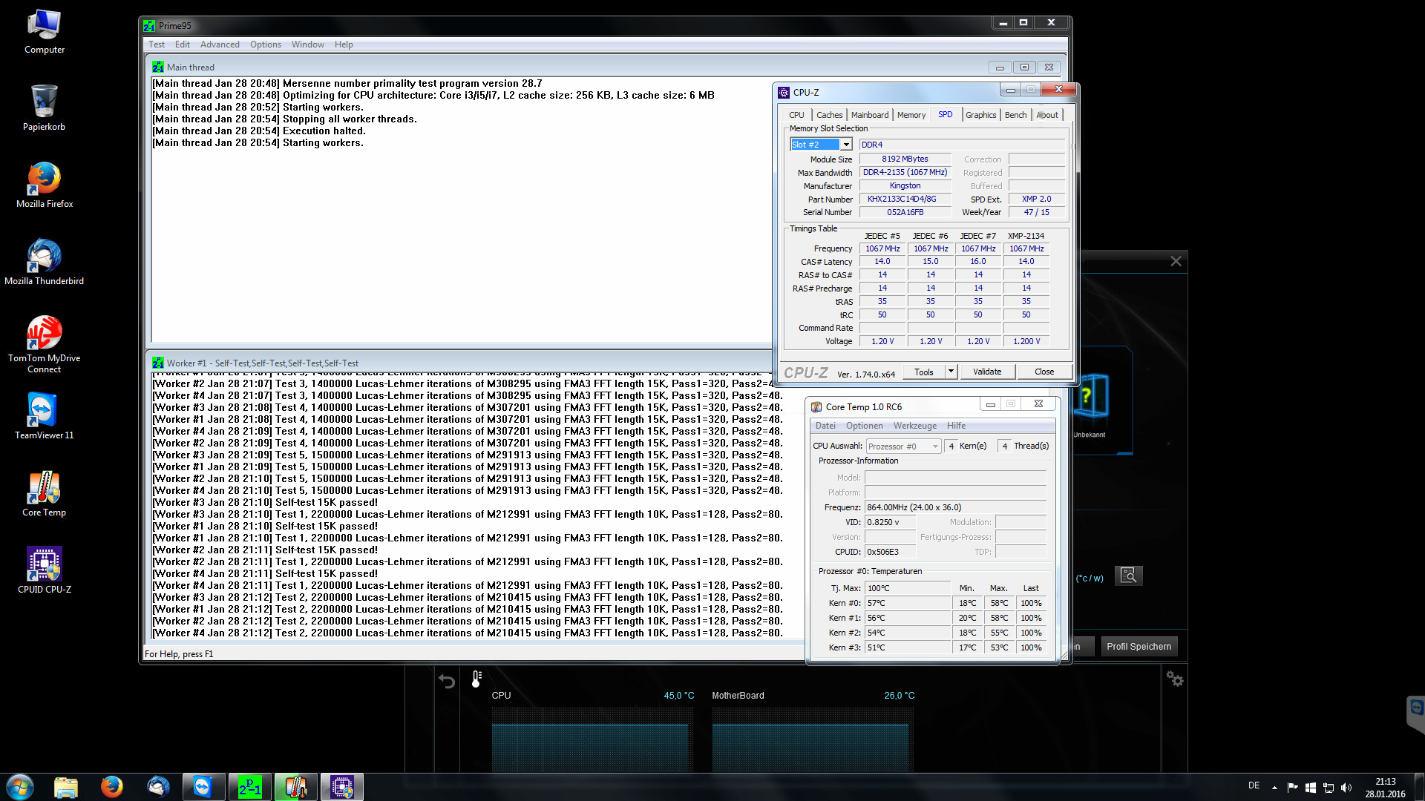Click the Profil Speichern button
The width and height of the screenshot is (1425, 801).
(1139, 647)
